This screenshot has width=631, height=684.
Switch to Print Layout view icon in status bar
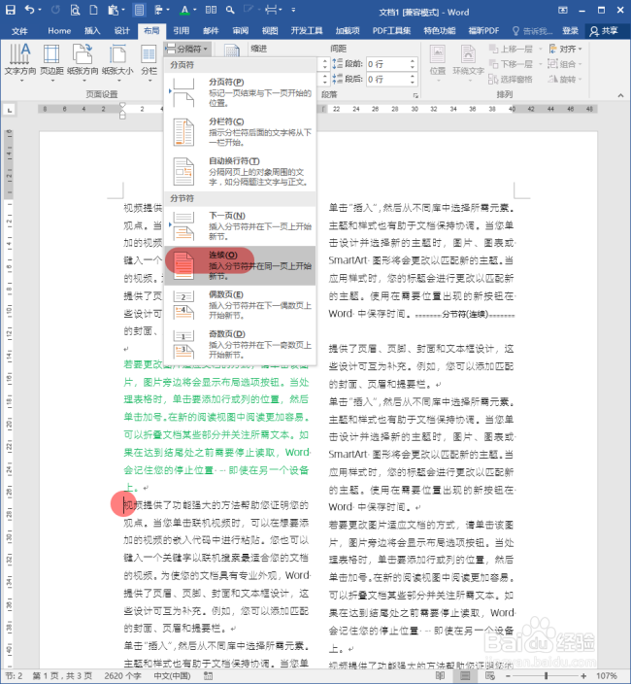point(465,676)
